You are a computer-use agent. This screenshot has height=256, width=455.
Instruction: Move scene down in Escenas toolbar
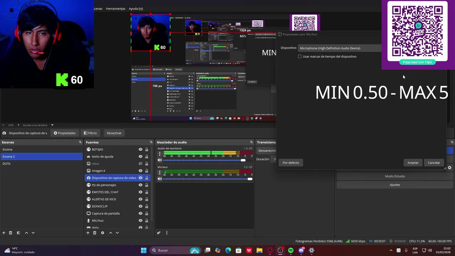click(x=33, y=233)
